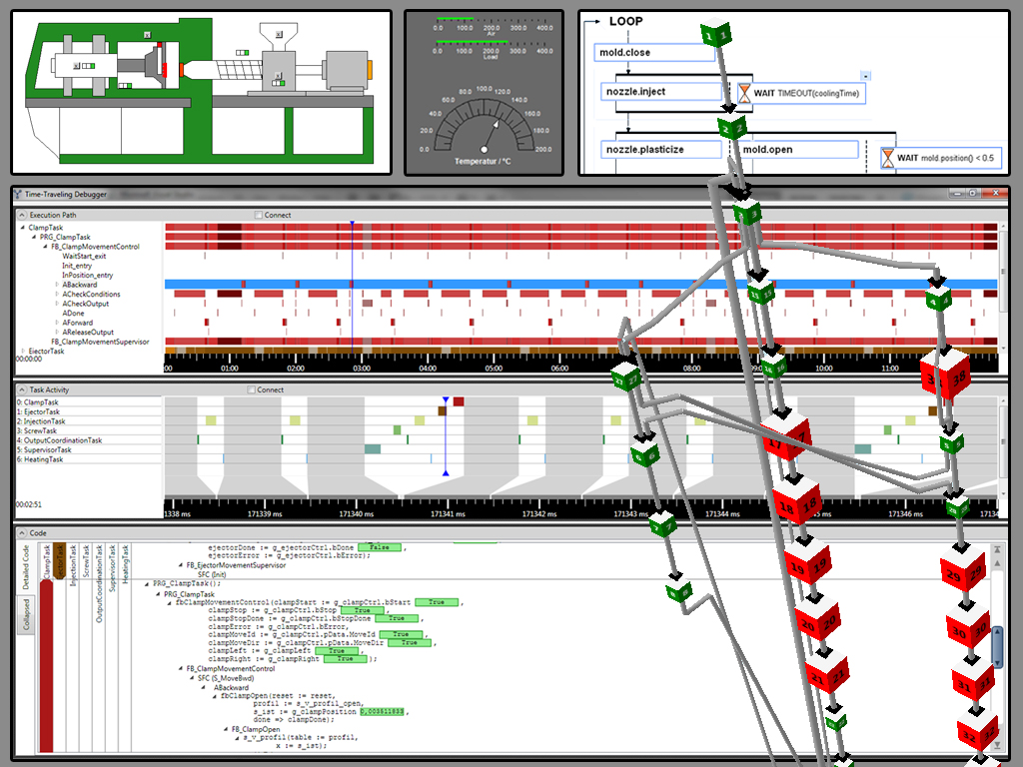
Task: Select InPosition_entry row in tree
Action: click(88, 276)
